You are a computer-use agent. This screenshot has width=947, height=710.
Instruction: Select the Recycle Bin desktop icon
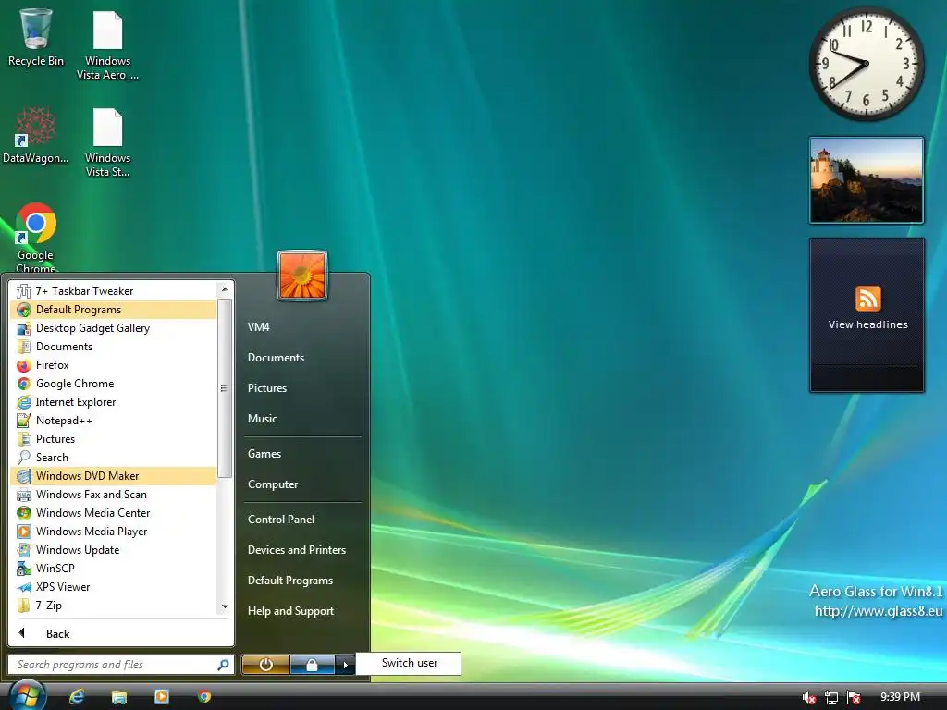(x=36, y=37)
